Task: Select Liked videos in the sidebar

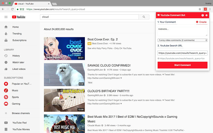Action: 19,69
